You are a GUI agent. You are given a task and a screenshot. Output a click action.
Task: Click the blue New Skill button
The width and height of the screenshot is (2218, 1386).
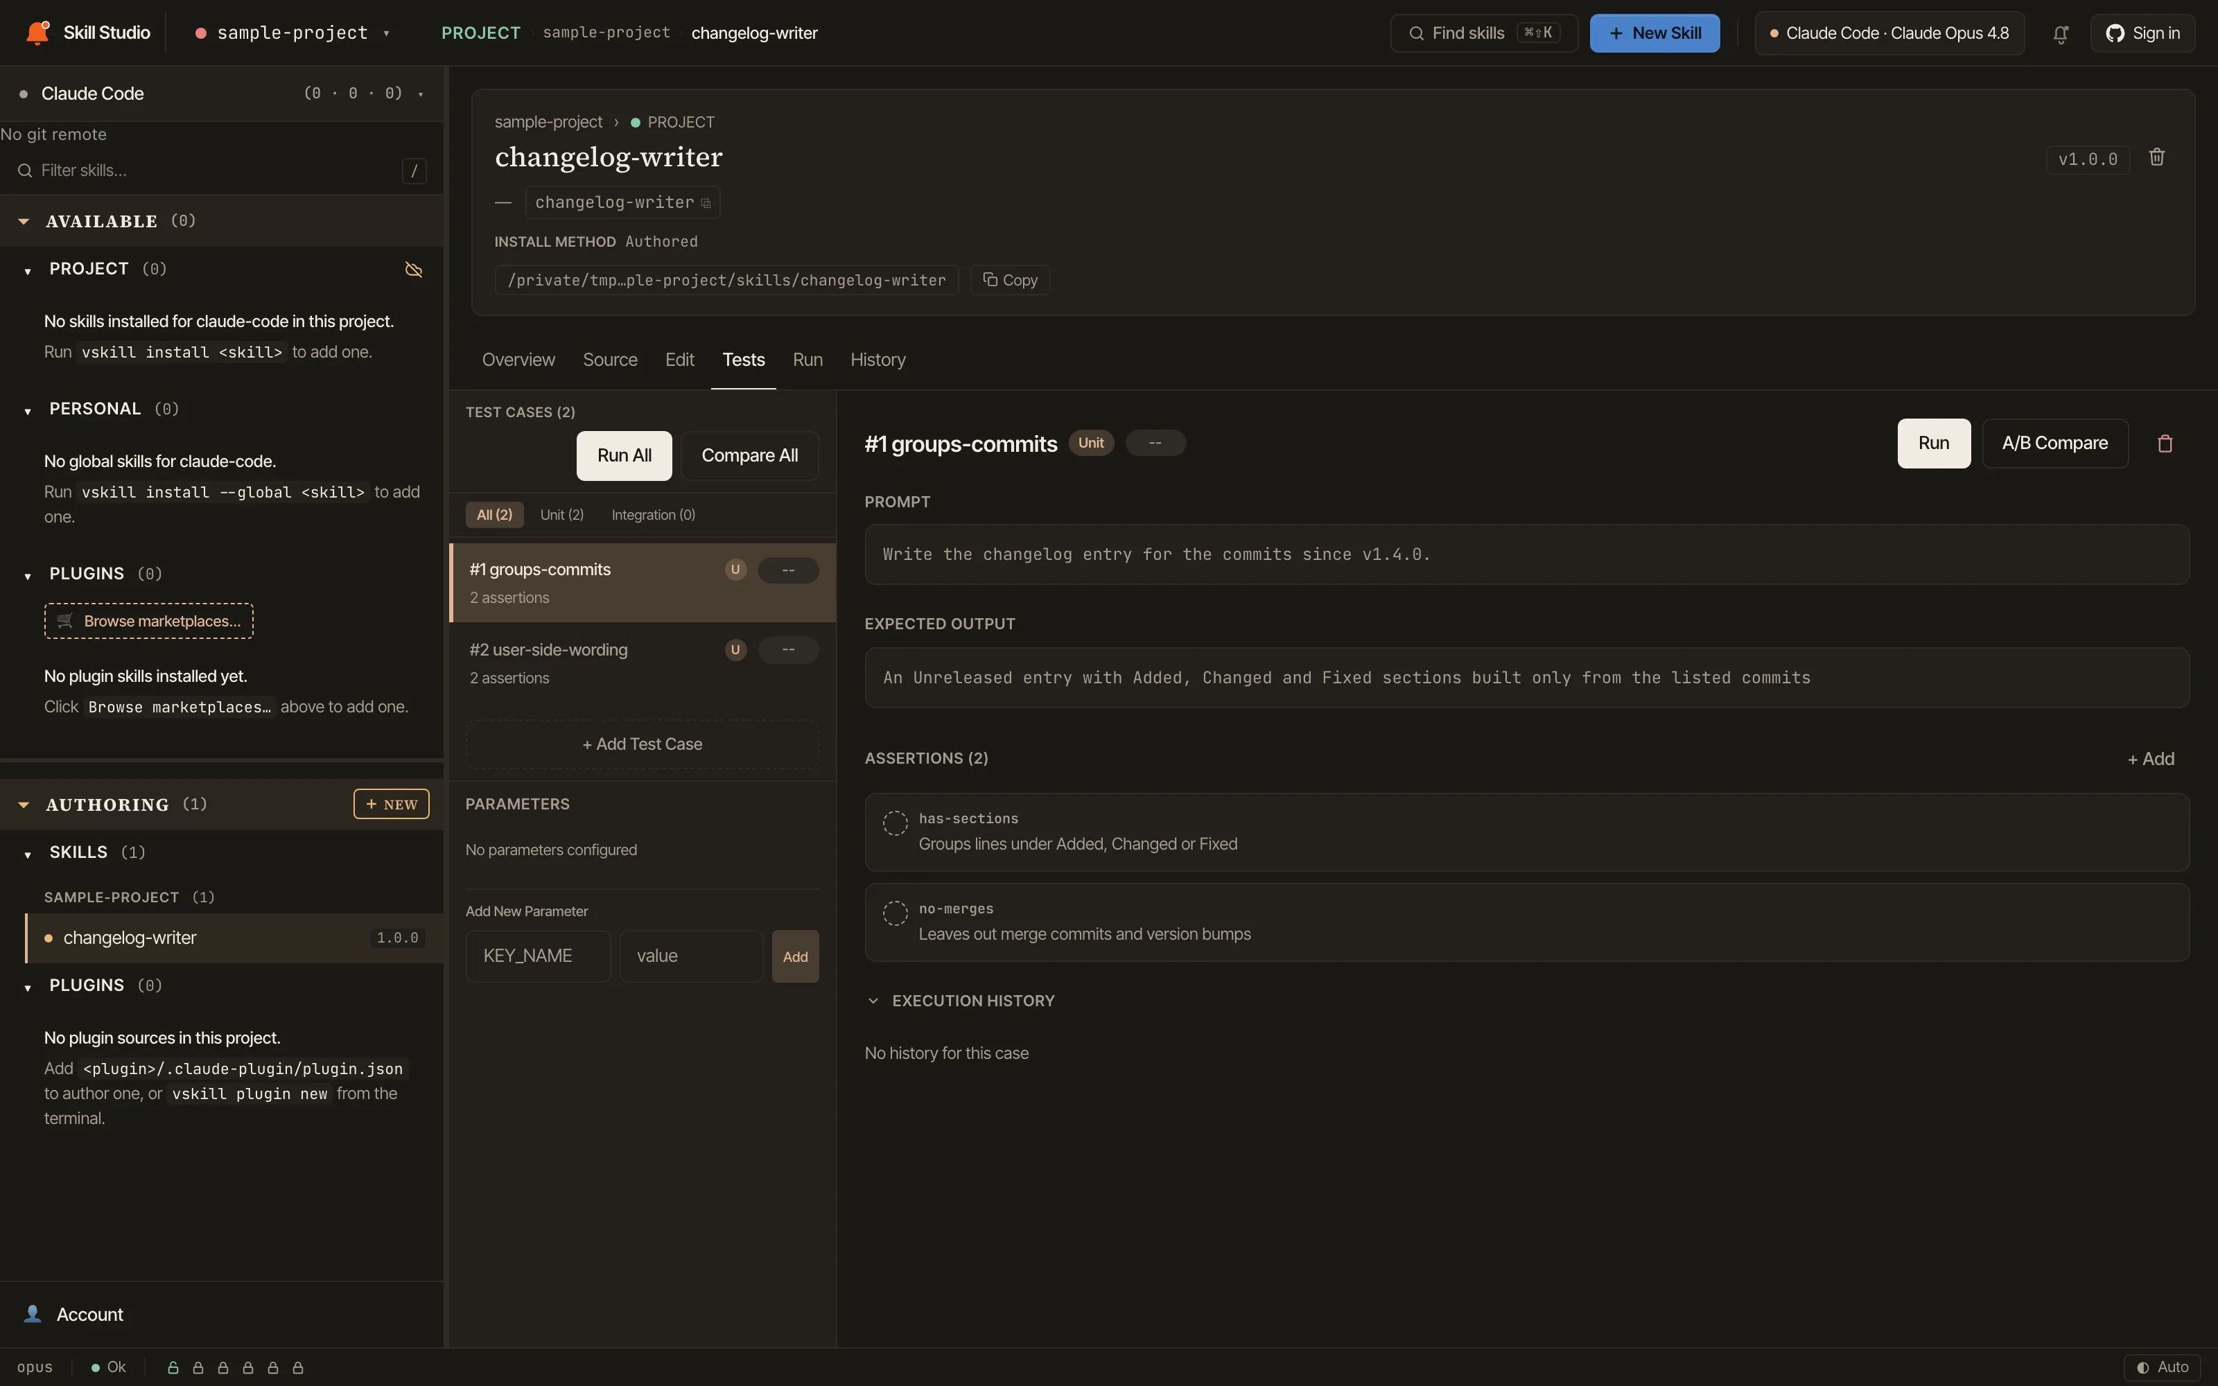(1654, 34)
